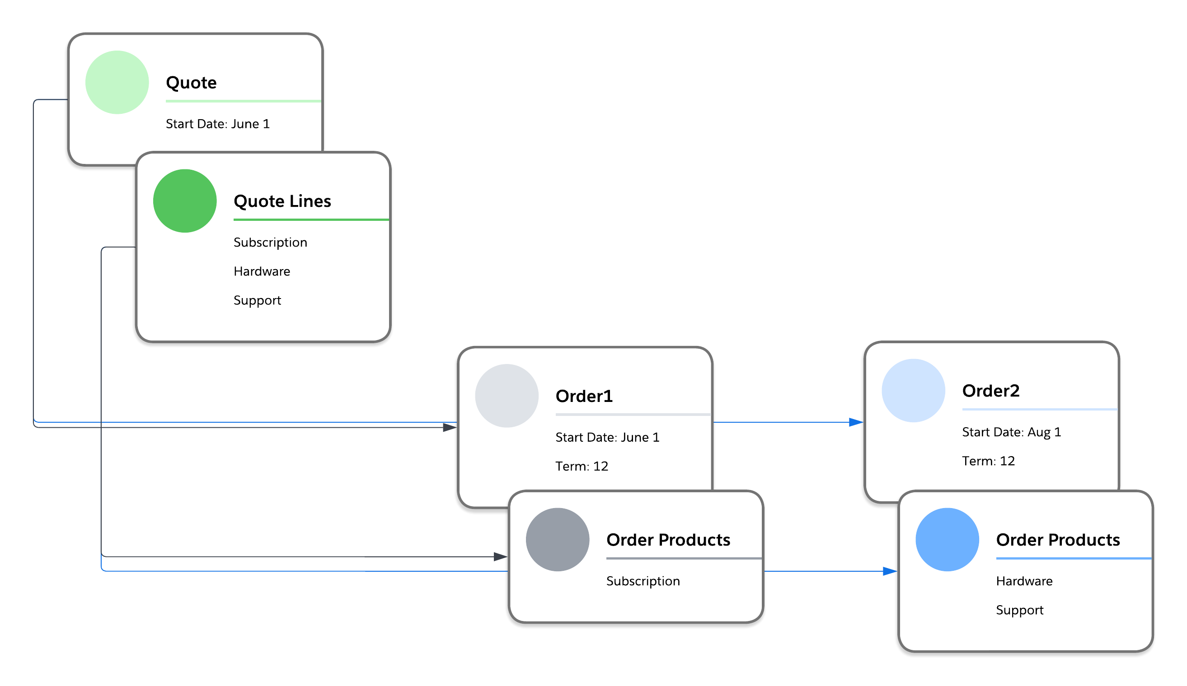
Task: Select the Support entry under Quote Lines
Action: point(258,300)
